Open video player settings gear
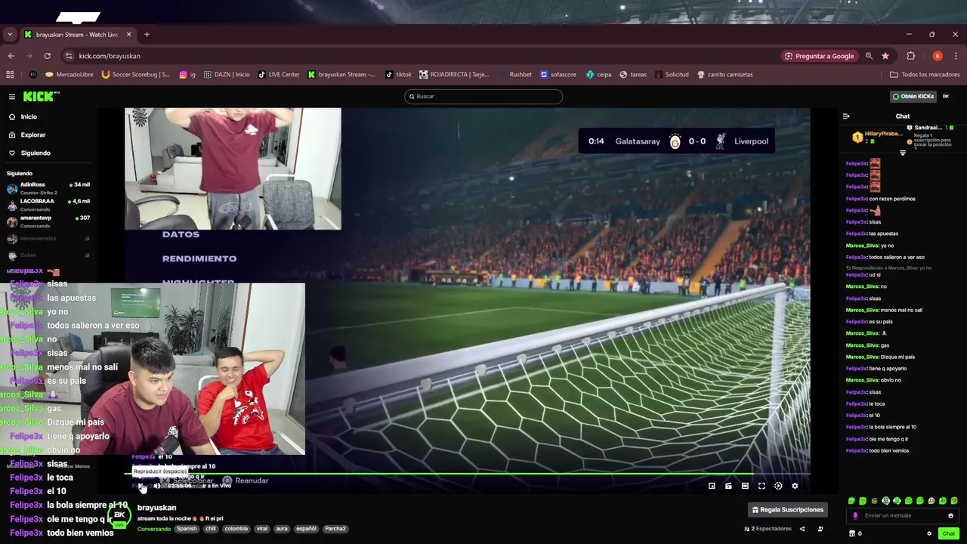 point(795,486)
